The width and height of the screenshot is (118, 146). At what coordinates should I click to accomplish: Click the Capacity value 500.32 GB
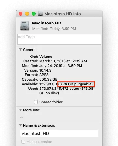point(49,79)
